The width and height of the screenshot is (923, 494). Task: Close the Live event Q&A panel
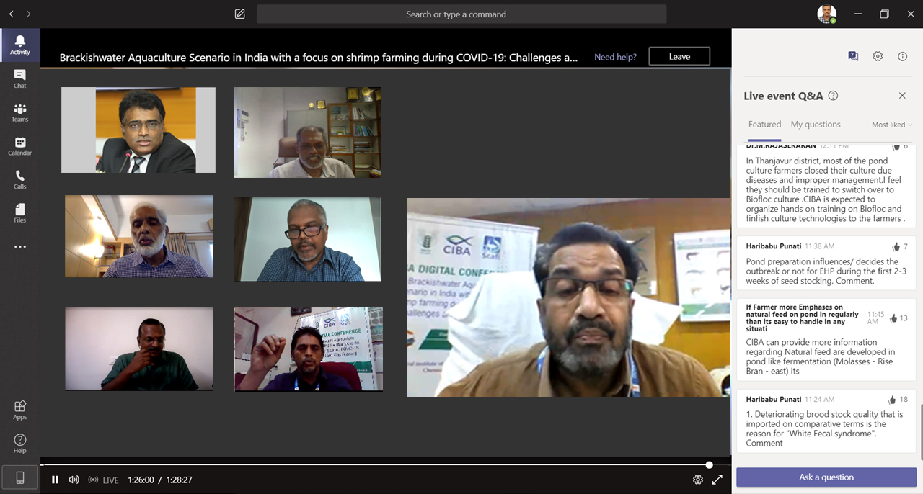(902, 96)
